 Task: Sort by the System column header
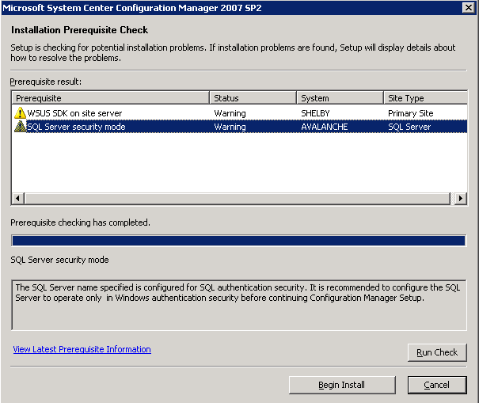tap(340, 98)
